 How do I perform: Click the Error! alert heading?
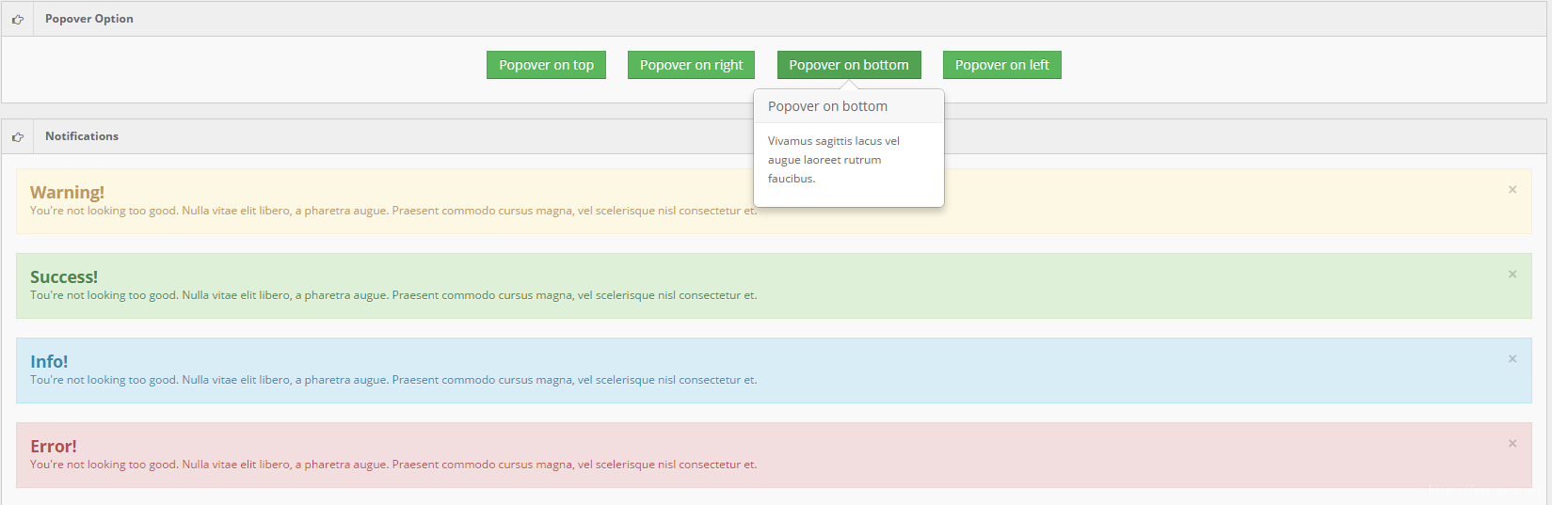[x=54, y=446]
